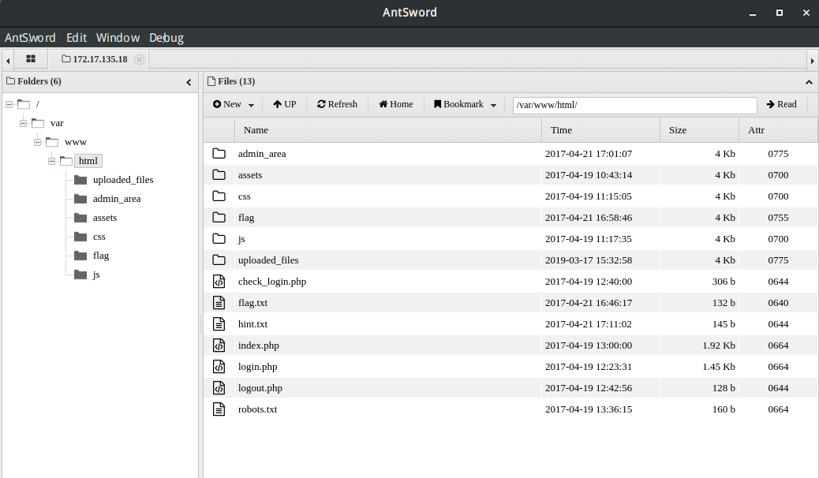Click the check_login.php code file icon
Image resolution: width=819 pixels, height=478 pixels.
click(x=219, y=282)
